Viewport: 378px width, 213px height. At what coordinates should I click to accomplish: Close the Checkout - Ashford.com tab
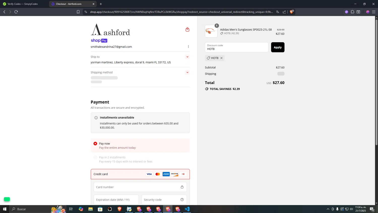(x=93, y=4)
